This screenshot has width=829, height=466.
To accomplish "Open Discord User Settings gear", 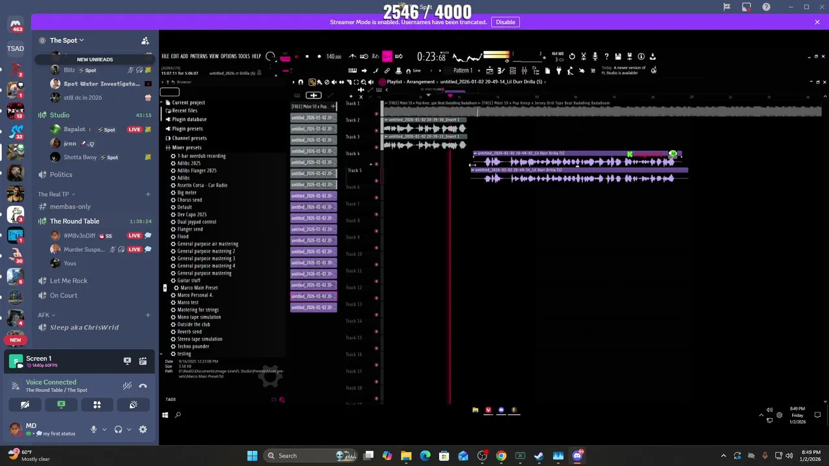I will [x=142, y=429].
